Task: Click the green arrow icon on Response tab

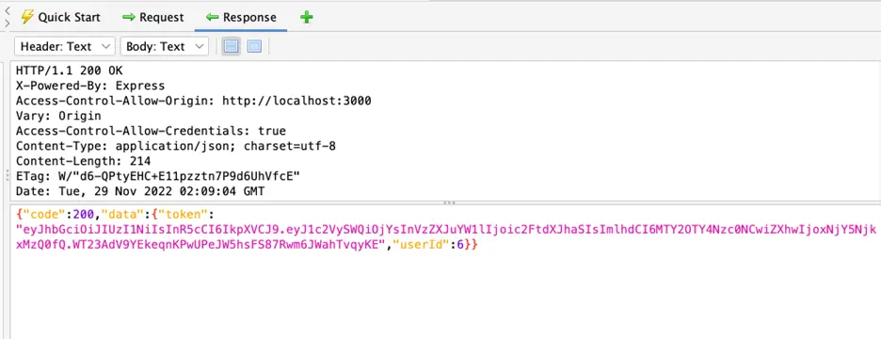Action: tap(212, 18)
